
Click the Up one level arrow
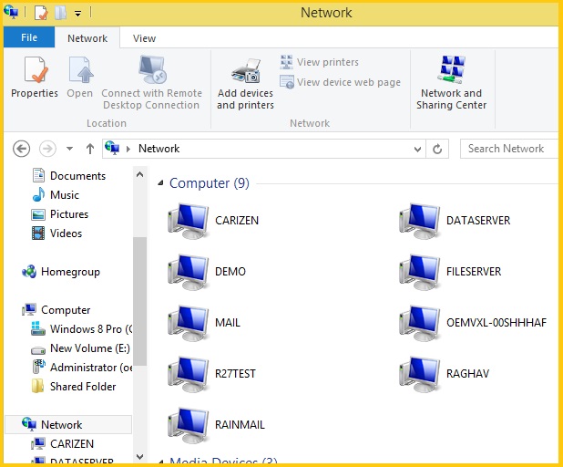pos(90,149)
